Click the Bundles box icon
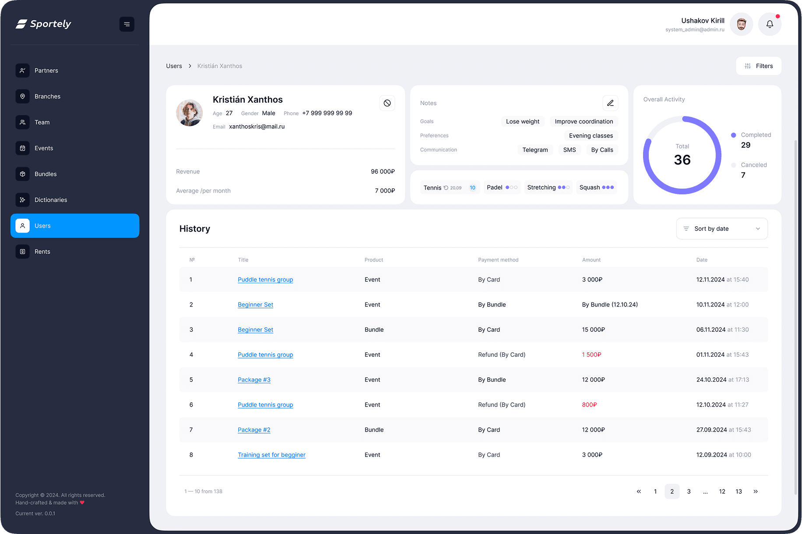The width and height of the screenshot is (802, 534). pyautogui.click(x=23, y=174)
